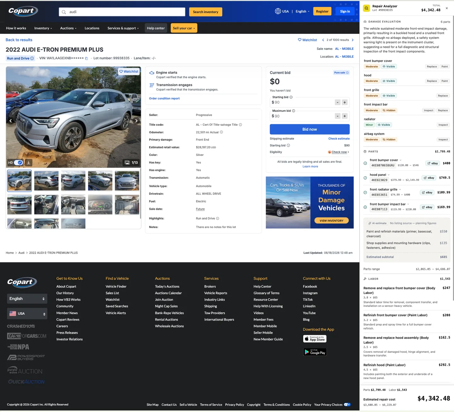Download the vehicle image icon
This screenshot has height=412, width=454.
point(28,163)
